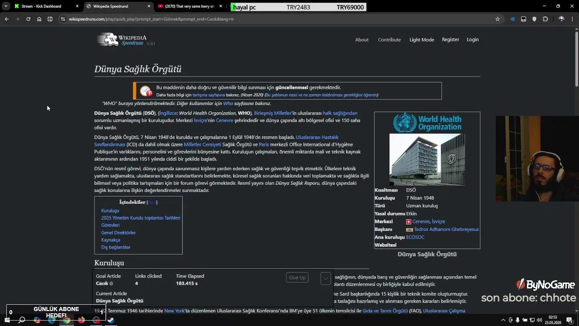
Task: Jump to Kaynakça in contents
Action: [x=111, y=240]
